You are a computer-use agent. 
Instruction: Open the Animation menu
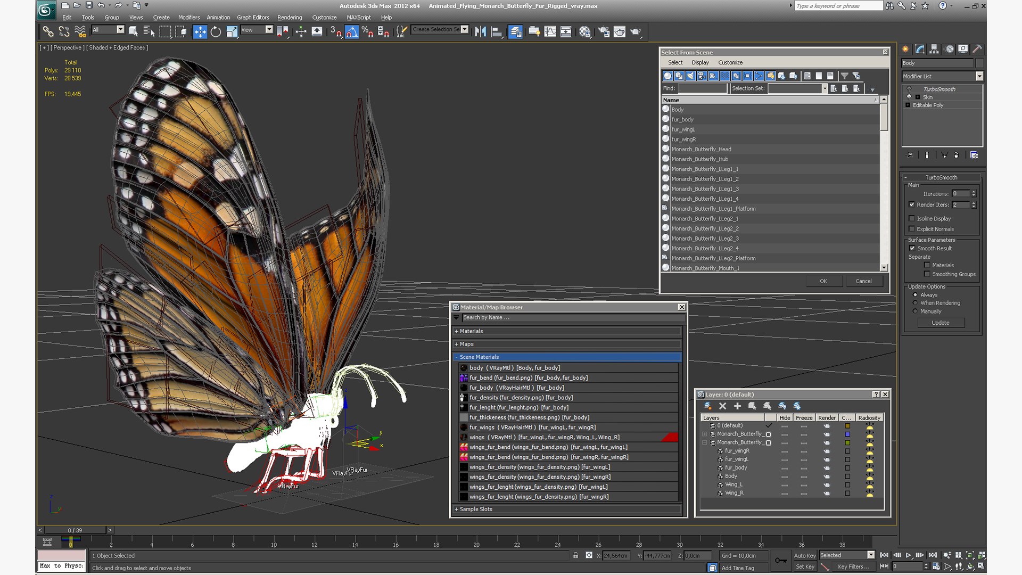pyautogui.click(x=218, y=18)
